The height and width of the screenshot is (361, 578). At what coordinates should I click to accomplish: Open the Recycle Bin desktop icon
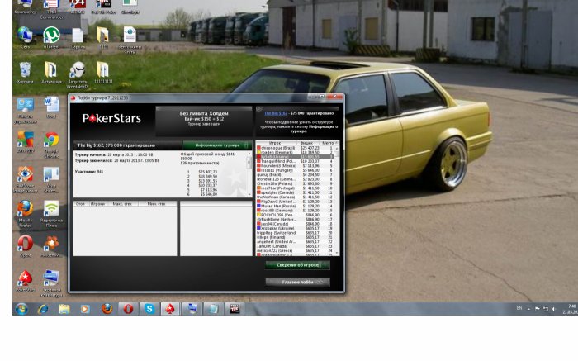(x=25, y=69)
